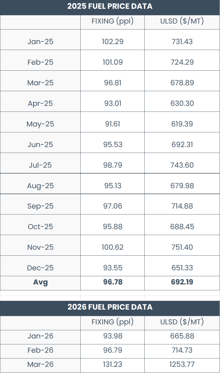
Task: Click the 2026 Fuel Price Data header
Action: [x=110, y=307]
